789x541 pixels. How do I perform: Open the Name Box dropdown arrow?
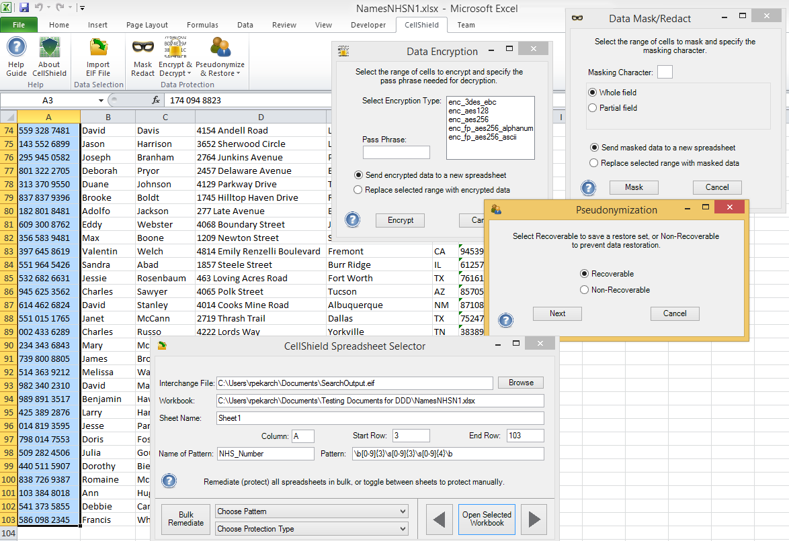101,101
